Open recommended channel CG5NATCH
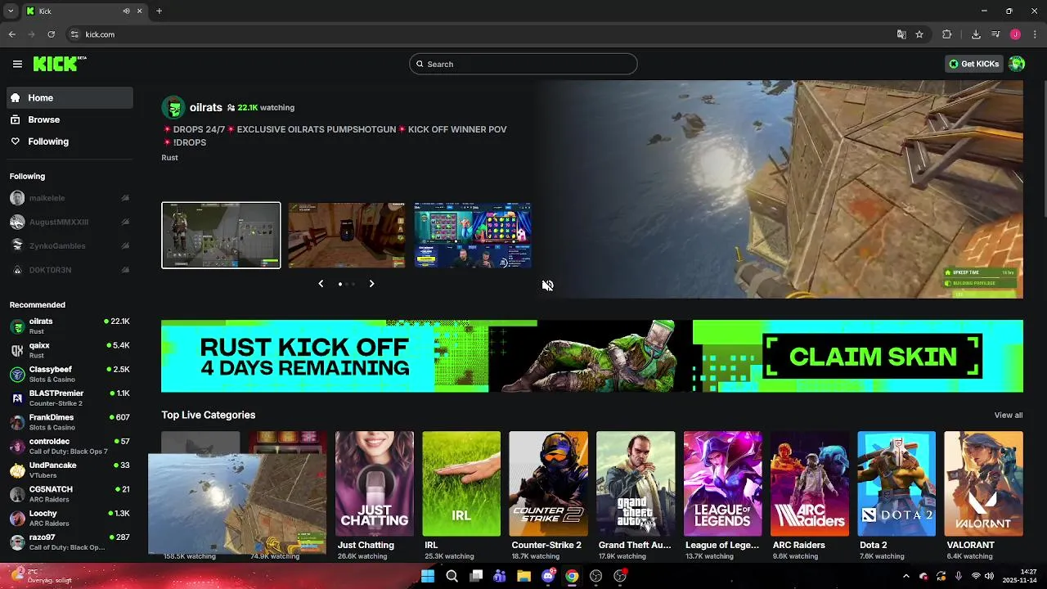 70,494
